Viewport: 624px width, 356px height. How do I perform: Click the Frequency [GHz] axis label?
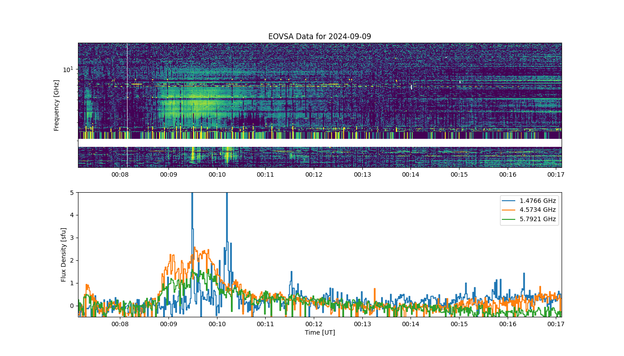tap(57, 105)
